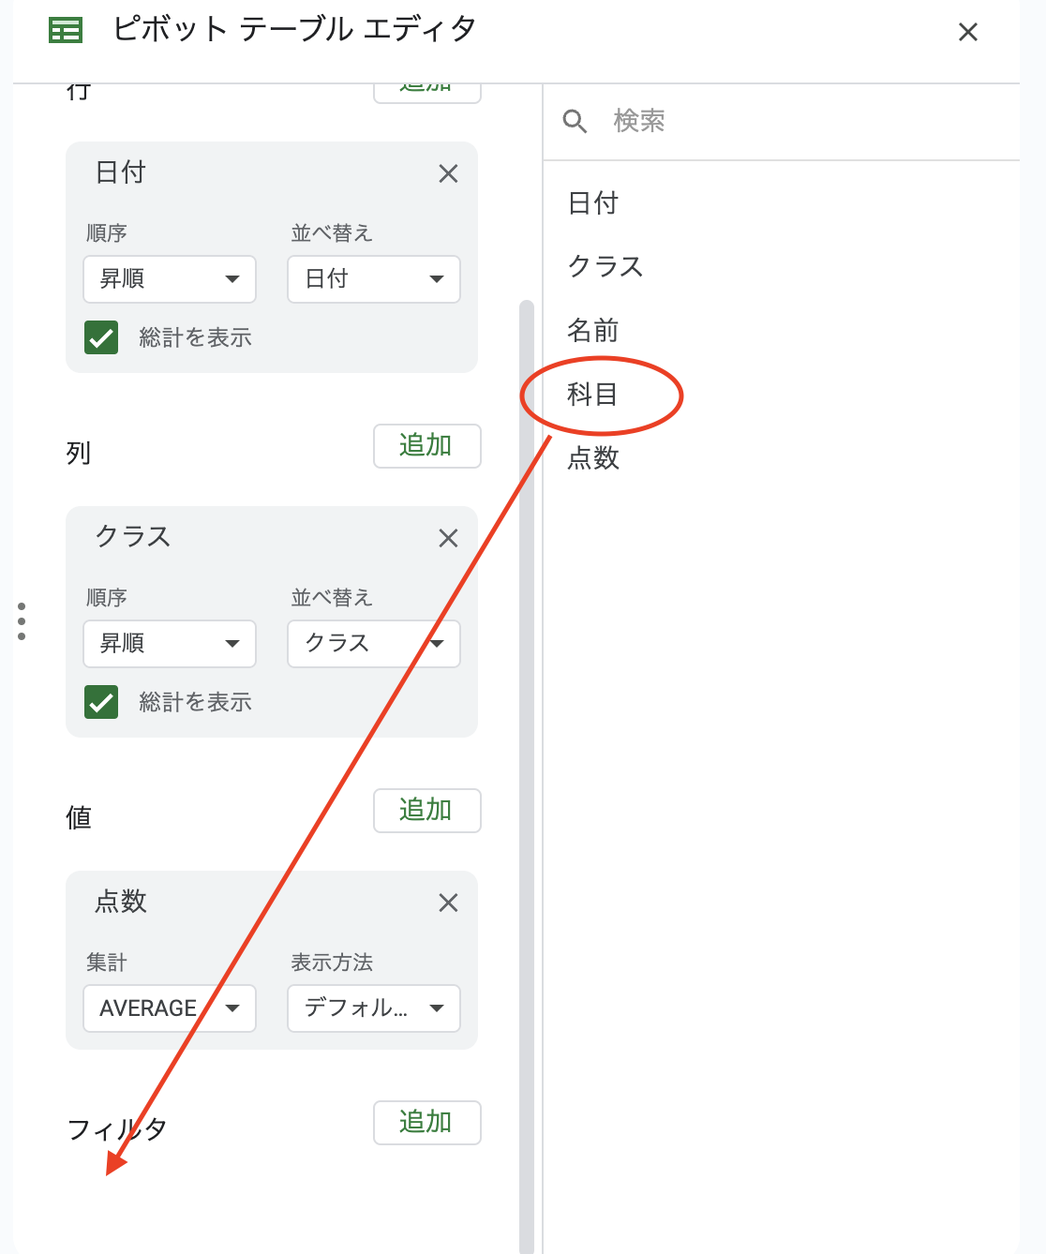Close the pivot table editor
Screen dimensions: 1046x1254
(x=967, y=31)
